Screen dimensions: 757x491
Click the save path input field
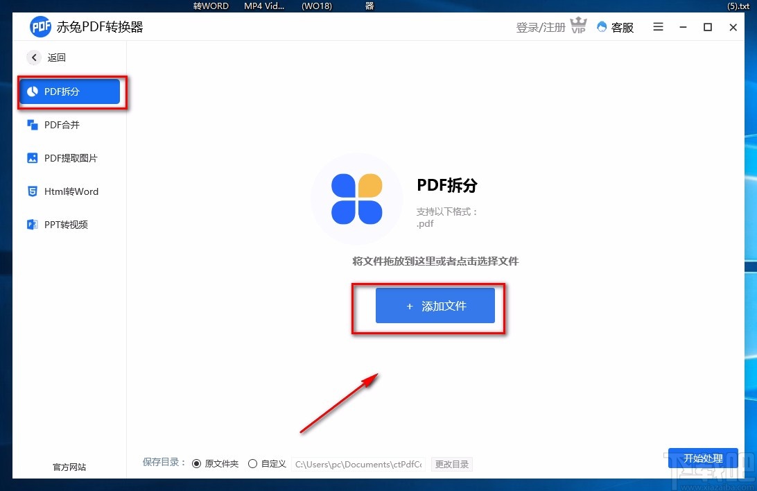coord(358,464)
